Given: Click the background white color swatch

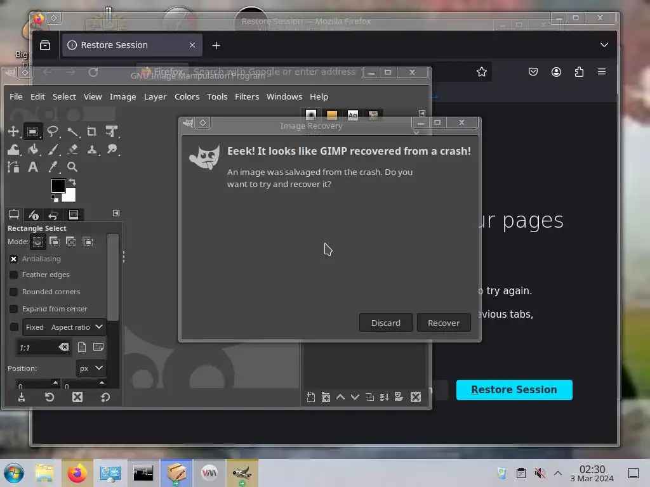Looking at the screenshot, I should click(70, 196).
